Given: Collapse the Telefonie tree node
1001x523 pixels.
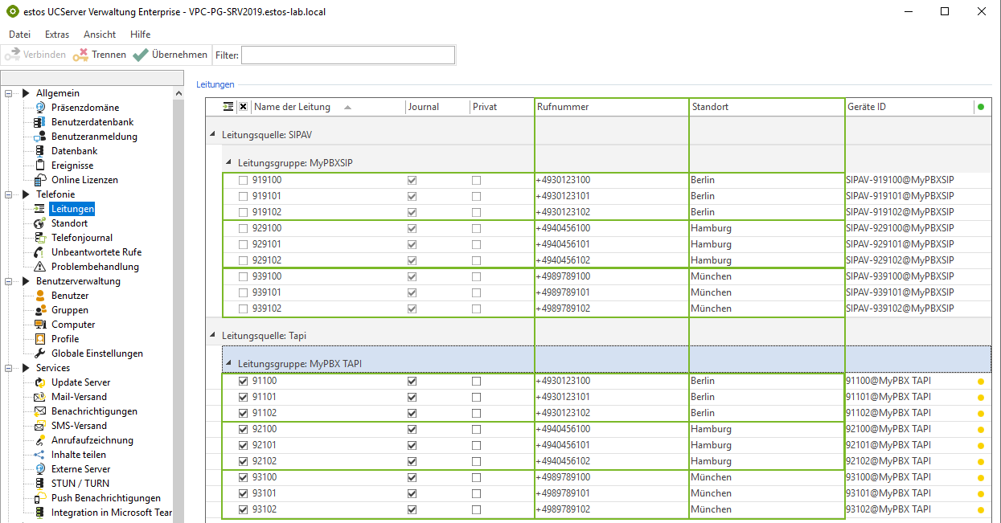Looking at the screenshot, I should point(9,194).
